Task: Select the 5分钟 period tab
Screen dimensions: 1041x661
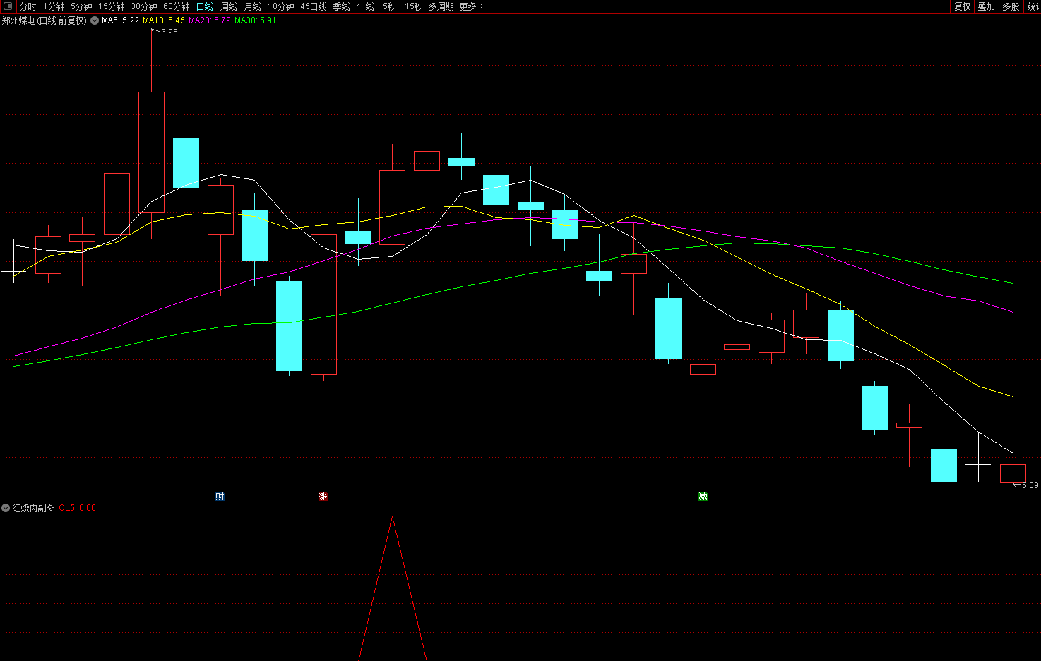Action: 81,6
